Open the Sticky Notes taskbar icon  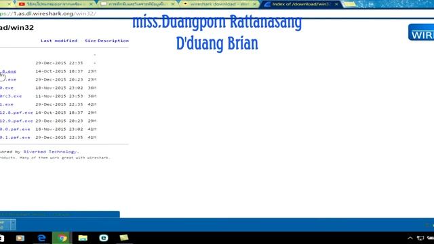click(x=124, y=238)
